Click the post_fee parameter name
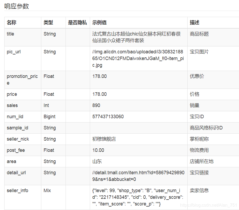Viewport: 239px width, 210px height. 16,150
